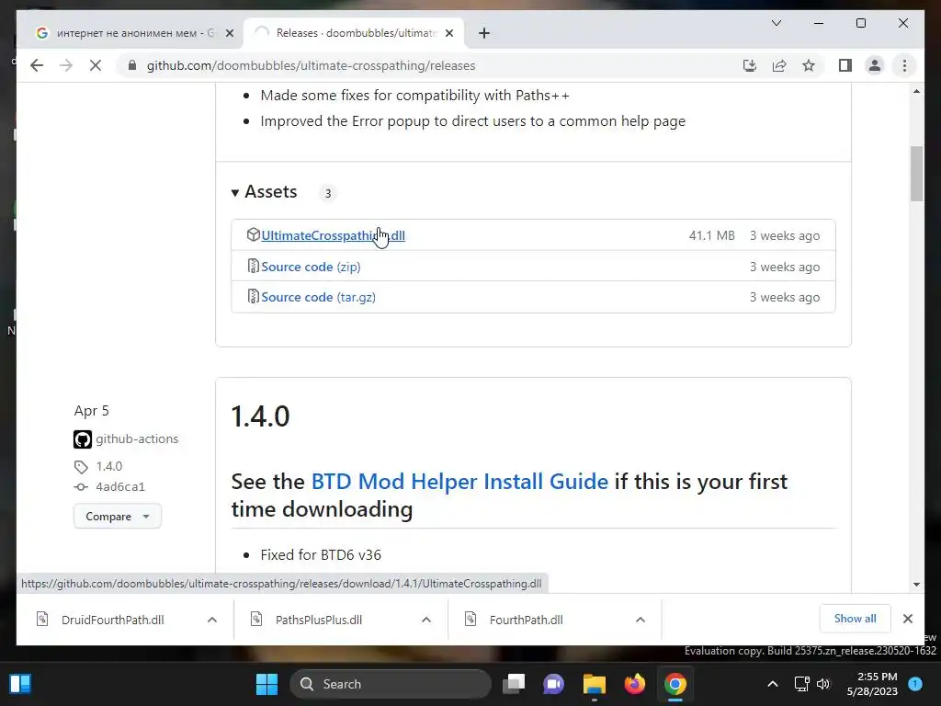Open Task View from taskbar

[514, 684]
